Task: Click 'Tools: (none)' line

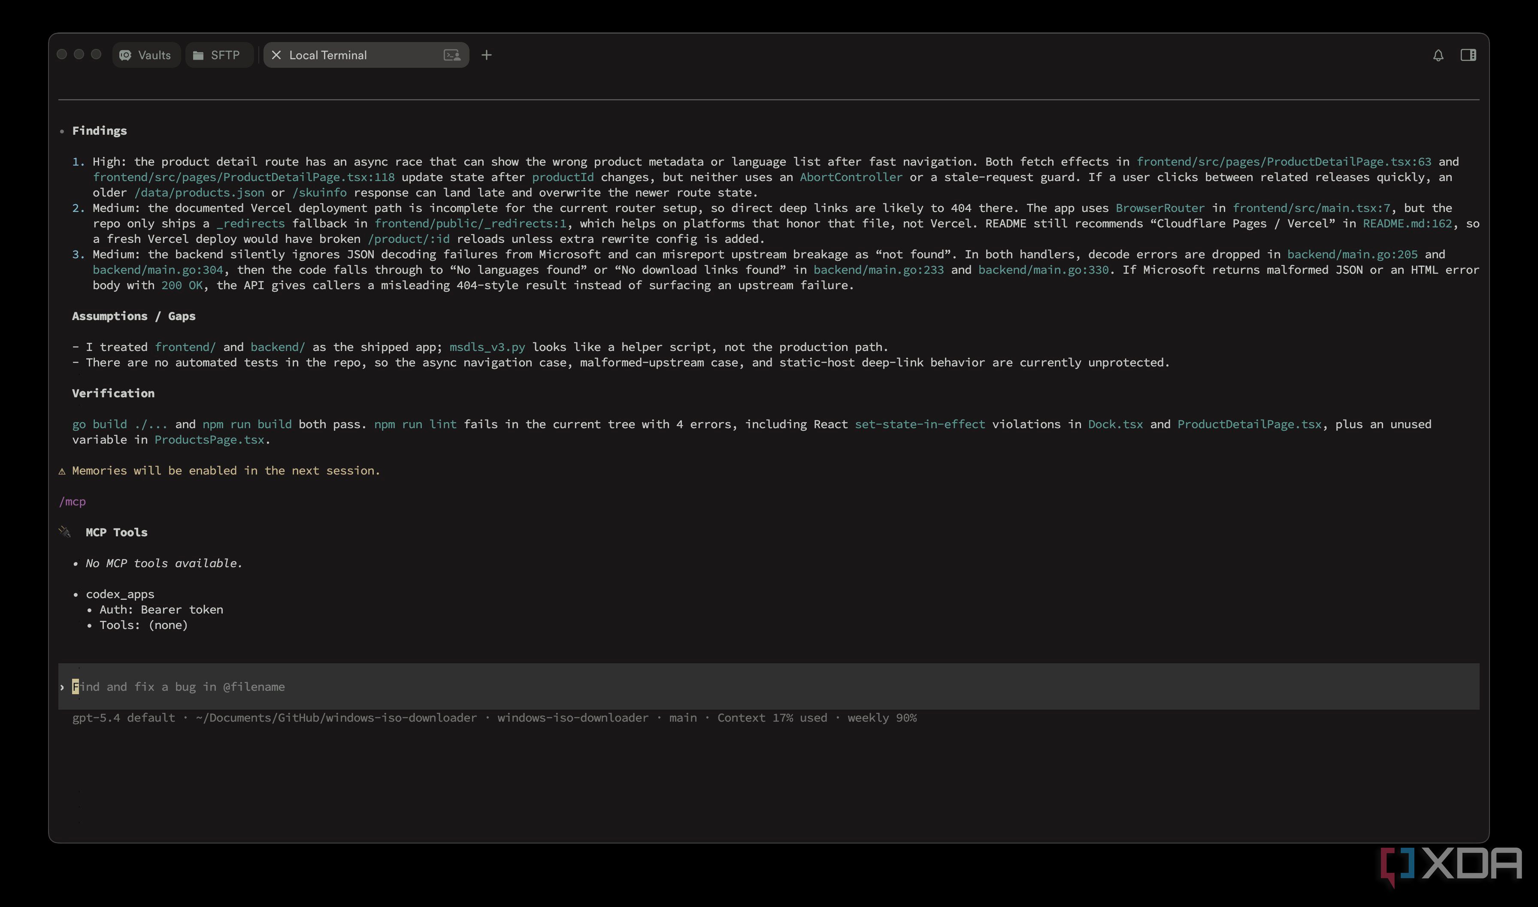Action: click(x=144, y=625)
